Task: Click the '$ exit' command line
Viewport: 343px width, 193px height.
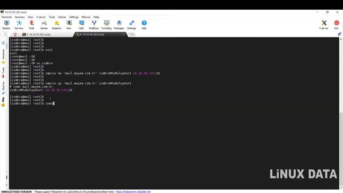Action: click(31, 50)
